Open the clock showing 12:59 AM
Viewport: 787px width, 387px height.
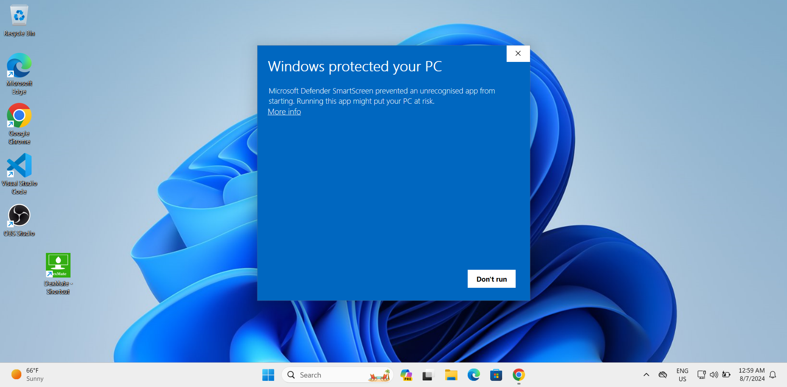pyautogui.click(x=752, y=375)
